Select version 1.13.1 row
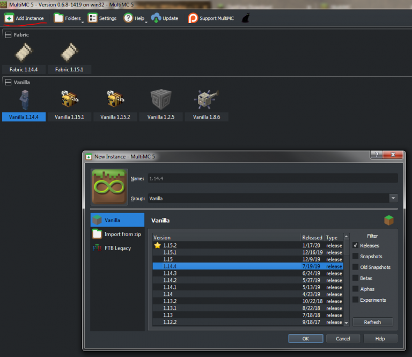The width and height of the screenshot is (412, 357). click(248, 308)
